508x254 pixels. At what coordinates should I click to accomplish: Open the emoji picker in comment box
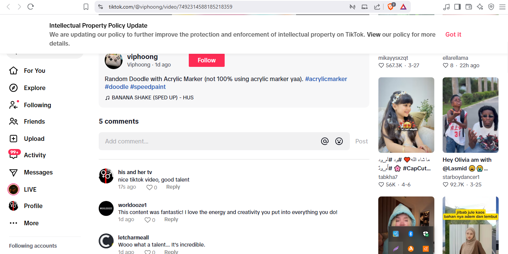pyautogui.click(x=339, y=141)
